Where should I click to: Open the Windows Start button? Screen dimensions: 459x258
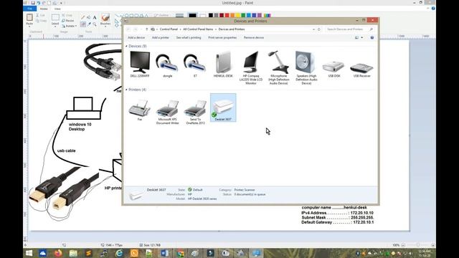(29, 253)
